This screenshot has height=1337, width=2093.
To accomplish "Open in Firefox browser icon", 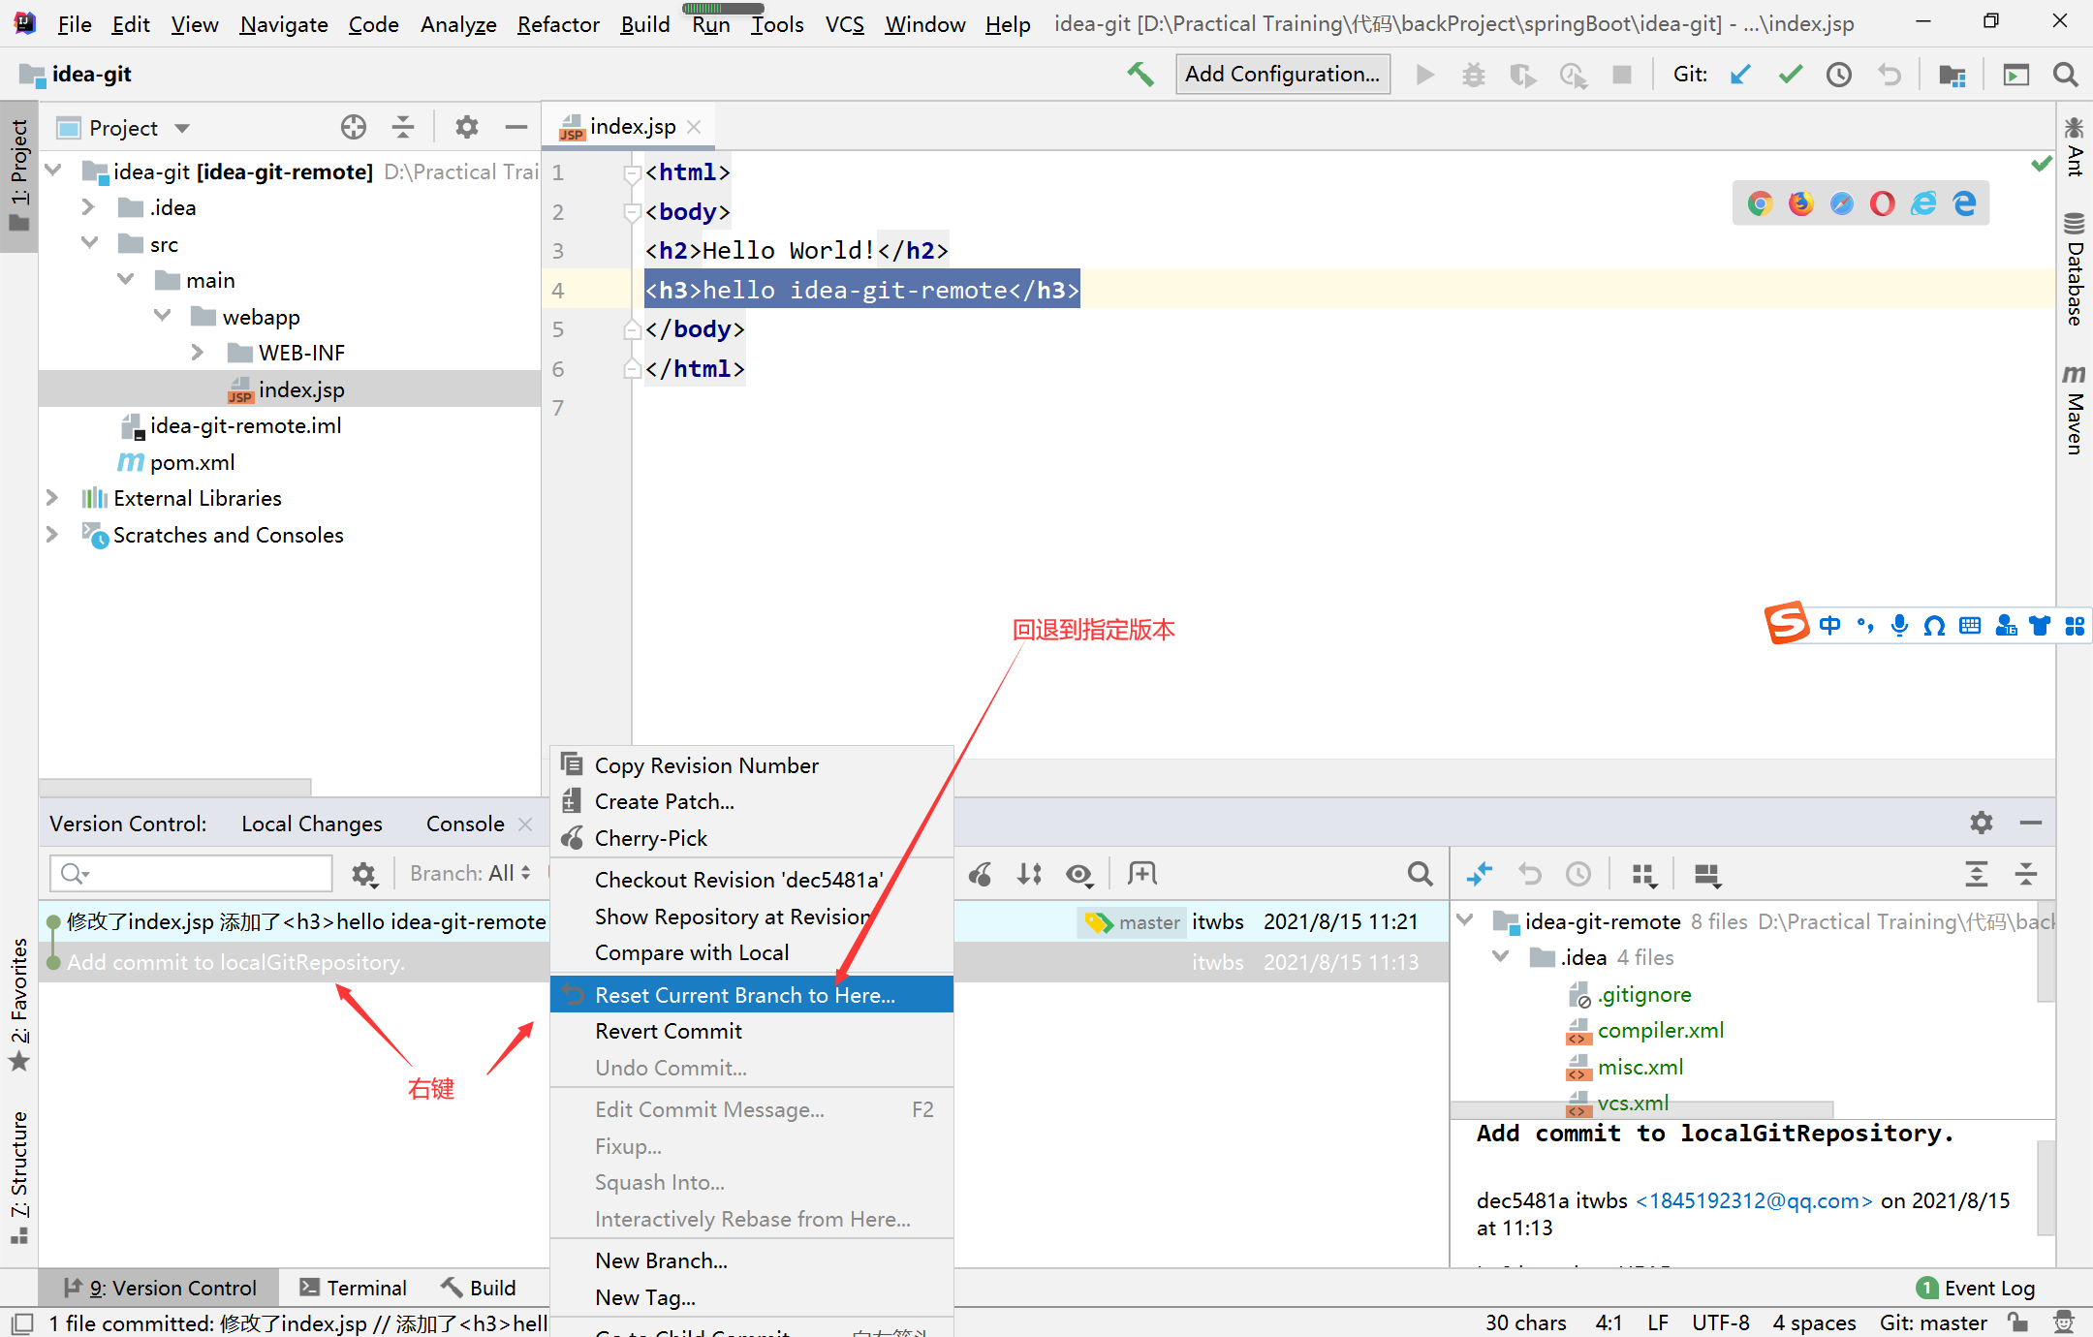I will (1800, 203).
